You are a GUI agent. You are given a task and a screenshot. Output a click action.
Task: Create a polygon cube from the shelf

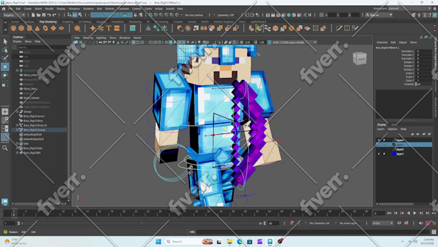pyautogui.click(x=21, y=28)
